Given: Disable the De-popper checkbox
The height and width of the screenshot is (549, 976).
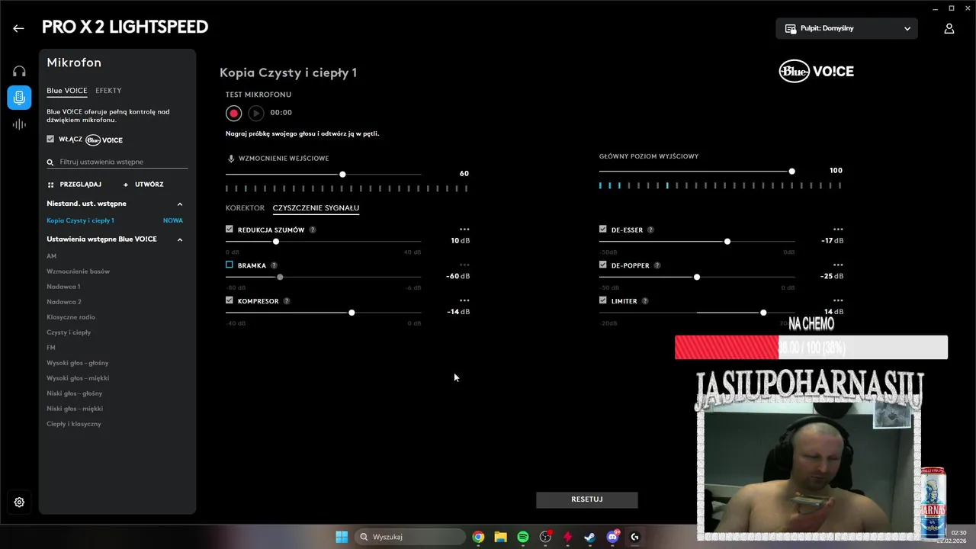Looking at the screenshot, I should pyautogui.click(x=603, y=265).
